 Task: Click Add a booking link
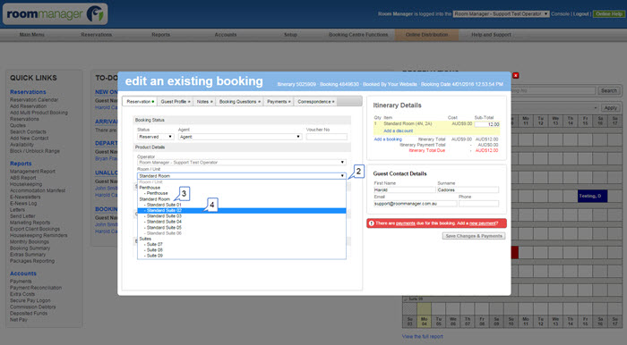pyautogui.click(x=388, y=139)
